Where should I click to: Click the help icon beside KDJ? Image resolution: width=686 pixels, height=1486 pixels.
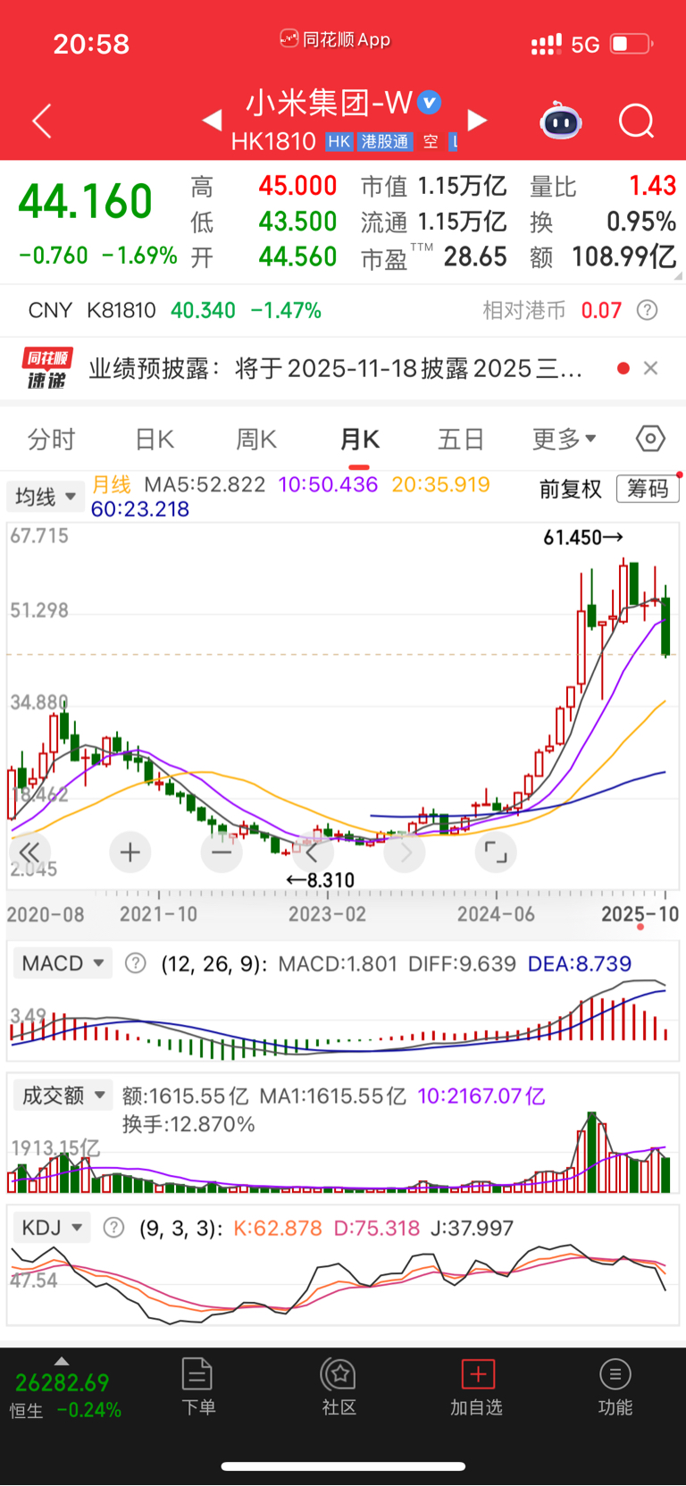coord(114,1227)
